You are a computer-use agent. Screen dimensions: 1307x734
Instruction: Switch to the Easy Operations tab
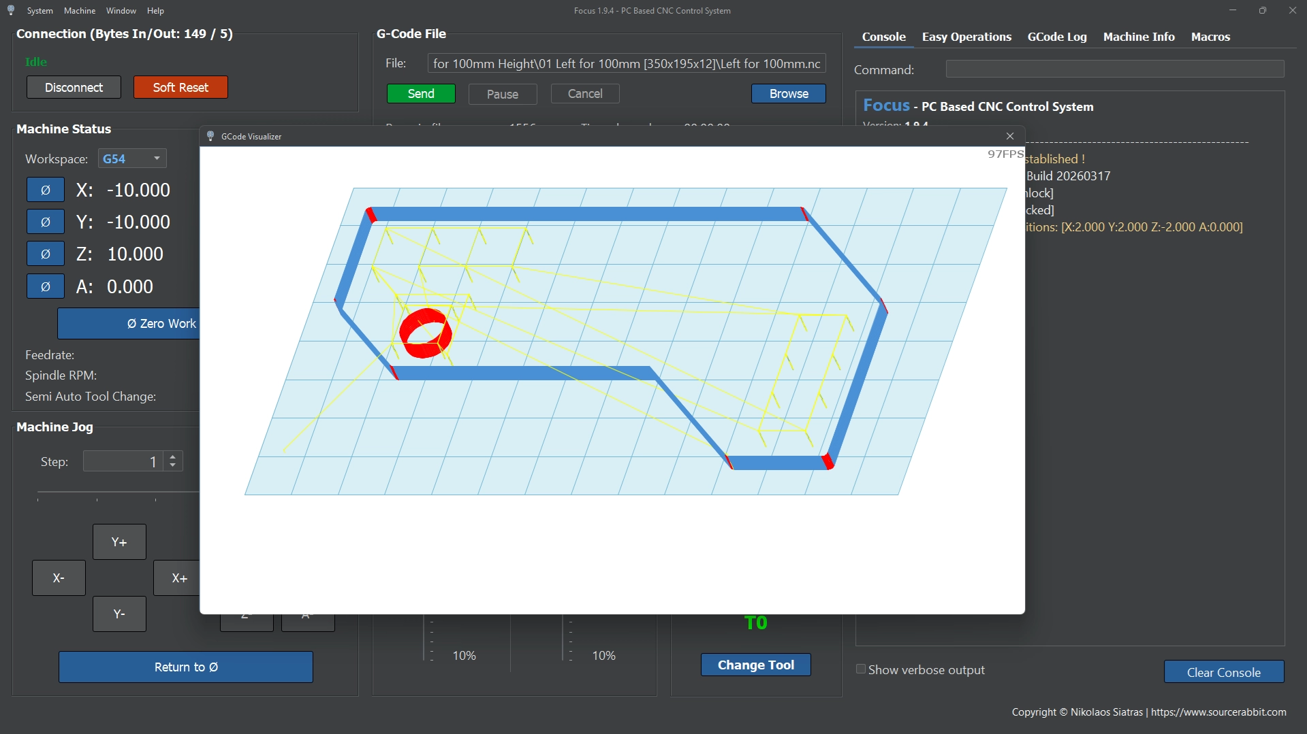966,37
